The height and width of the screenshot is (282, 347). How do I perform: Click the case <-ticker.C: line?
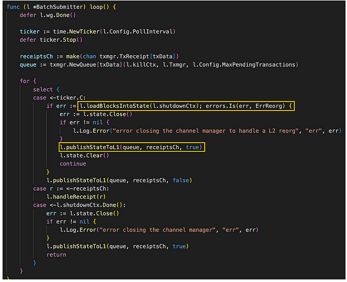click(59, 98)
